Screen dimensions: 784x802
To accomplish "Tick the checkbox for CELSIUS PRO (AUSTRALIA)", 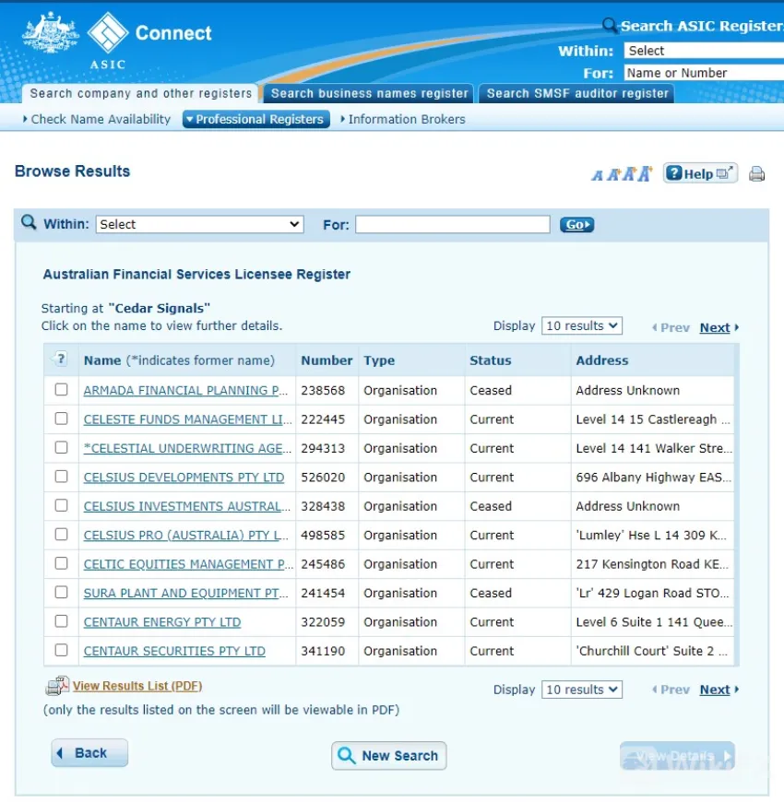I will point(62,535).
